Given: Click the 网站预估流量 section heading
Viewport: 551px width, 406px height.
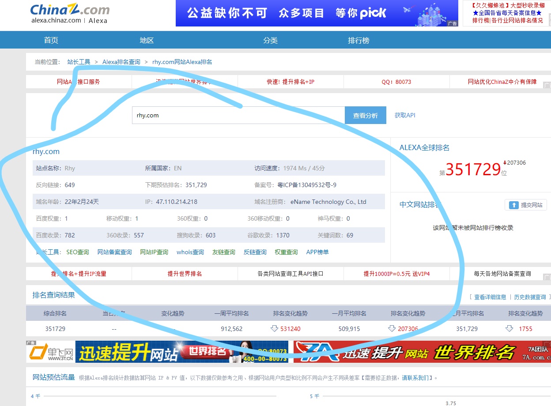Looking at the screenshot, I should (54, 377).
